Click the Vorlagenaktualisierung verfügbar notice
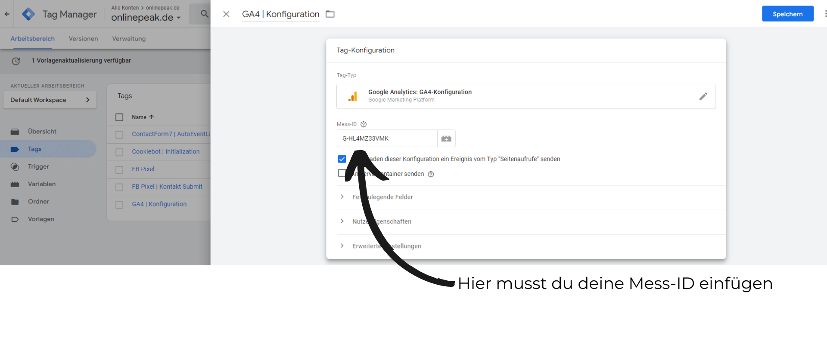The width and height of the screenshot is (827, 344). pyautogui.click(x=81, y=61)
